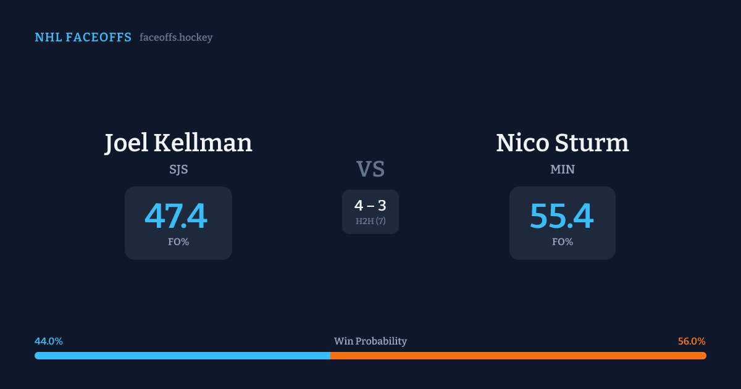Click the 4 – 3 head-to-head score

[371, 206]
